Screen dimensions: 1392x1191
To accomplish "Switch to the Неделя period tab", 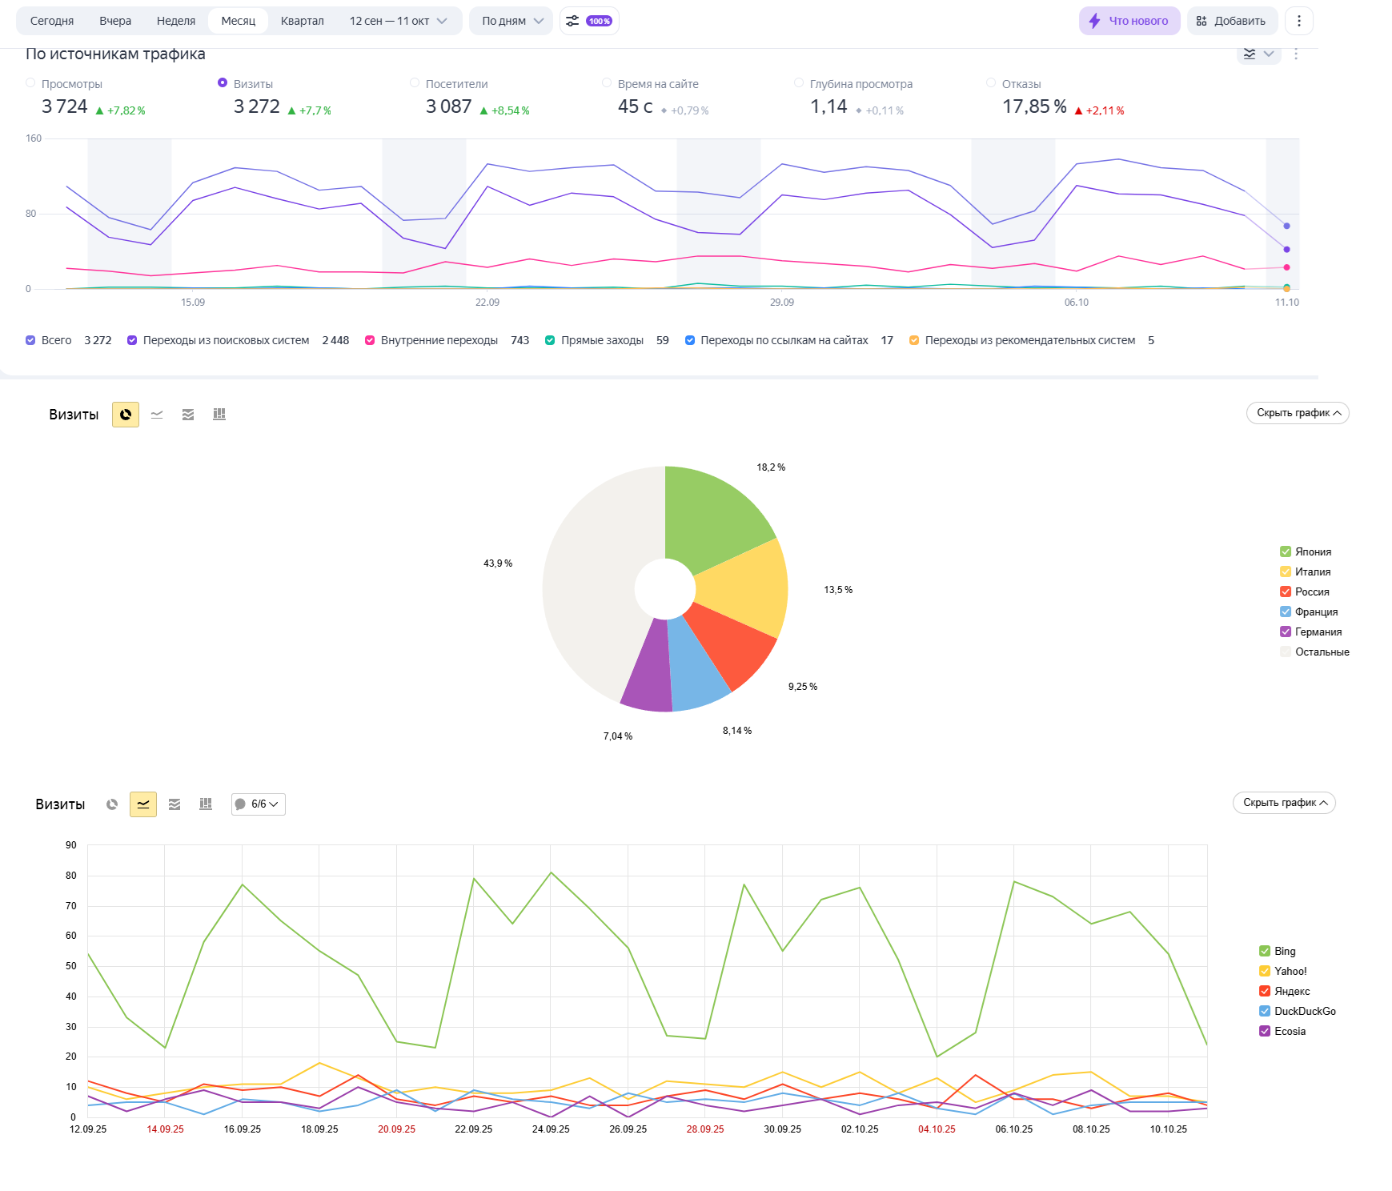I will click(176, 21).
